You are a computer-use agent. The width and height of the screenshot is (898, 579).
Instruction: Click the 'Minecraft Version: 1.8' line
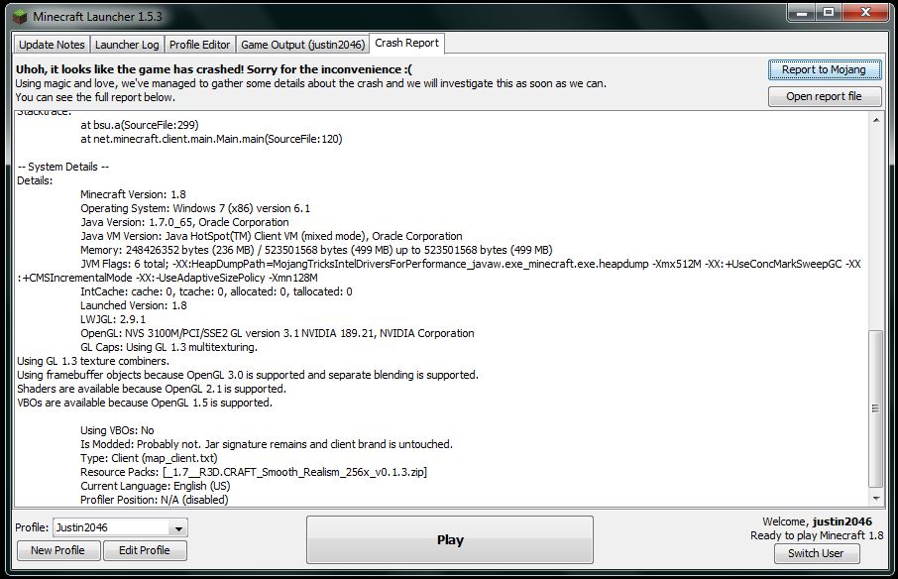pyautogui.click(x=133, y=194)
